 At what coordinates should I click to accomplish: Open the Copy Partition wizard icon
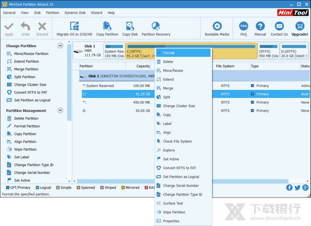click(107, 26)
